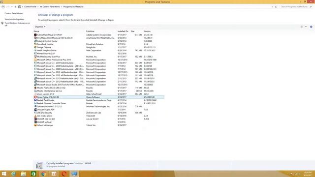
Task: Select the Yahoo! Messenger icon
Action: coord(35,125)
